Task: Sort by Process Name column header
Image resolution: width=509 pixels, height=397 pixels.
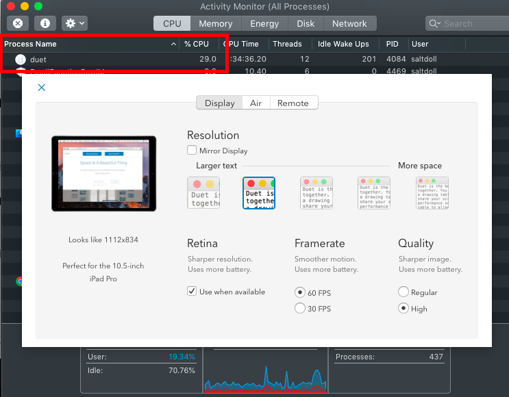Action: [x=30, y=44]
